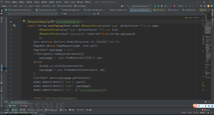Open the user account dropdown icon
The height and width of the screenshot is (115, 214).
[x=123, y=6]
